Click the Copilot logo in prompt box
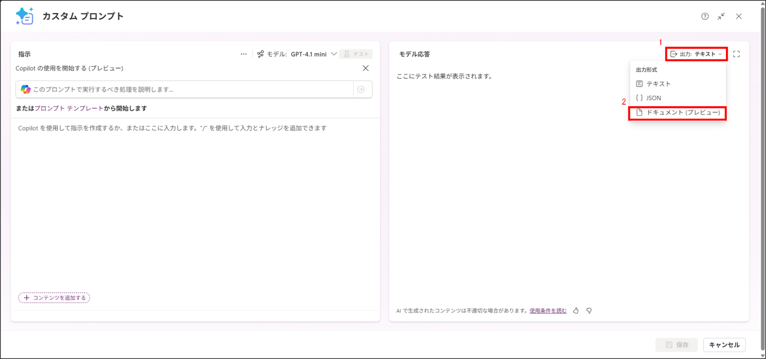The height and width of the screenshot is (359, 766). [x=25, y=89]
